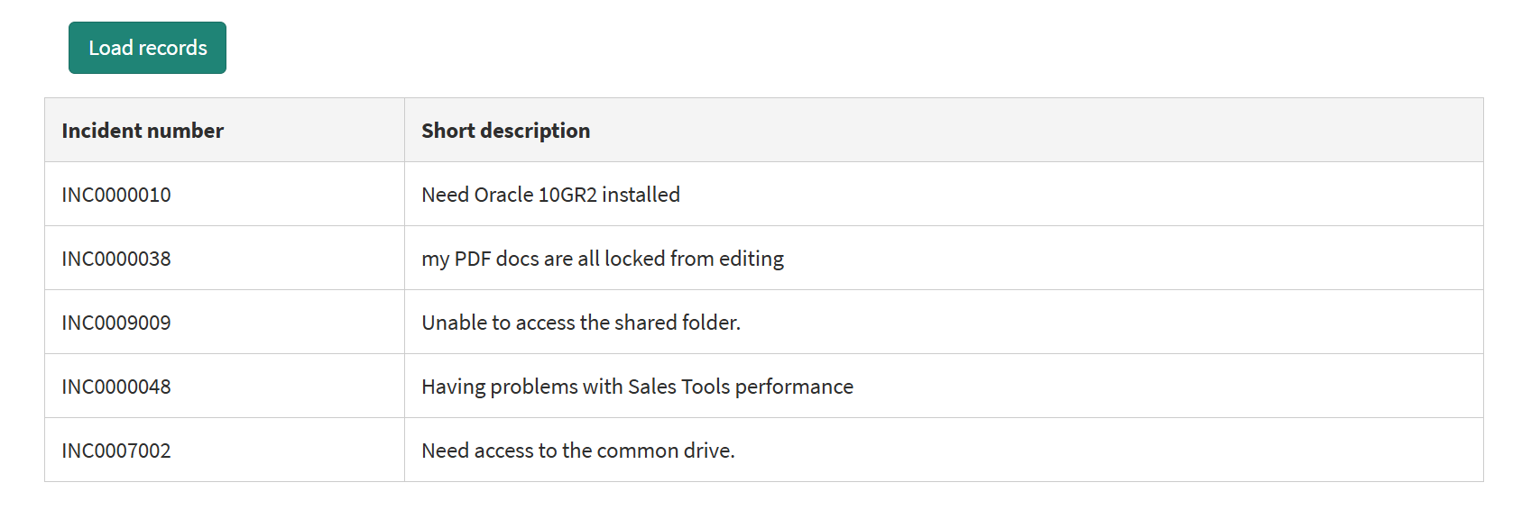Click the word 'editing' in INC0000038 row
This screenshot has width=1531, height=510.
tap(751, 259)
